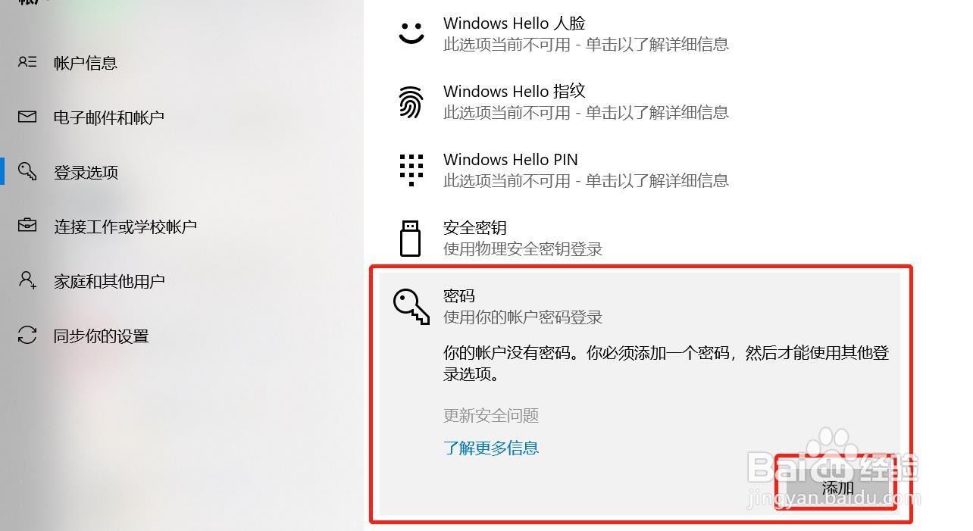Click the 家庭和其他用户 person-plus icon

(27, 280)
